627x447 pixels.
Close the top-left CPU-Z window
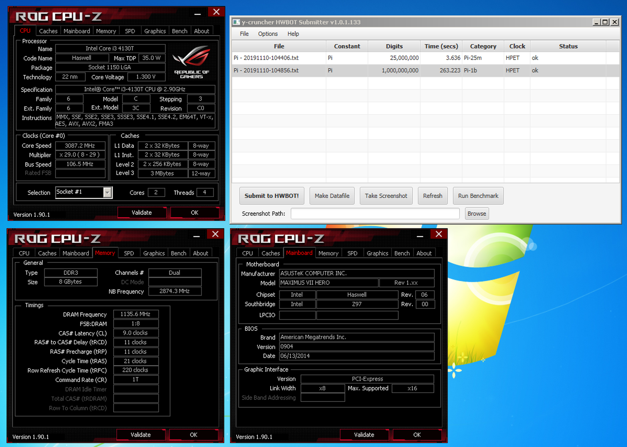tap(216, 12)
